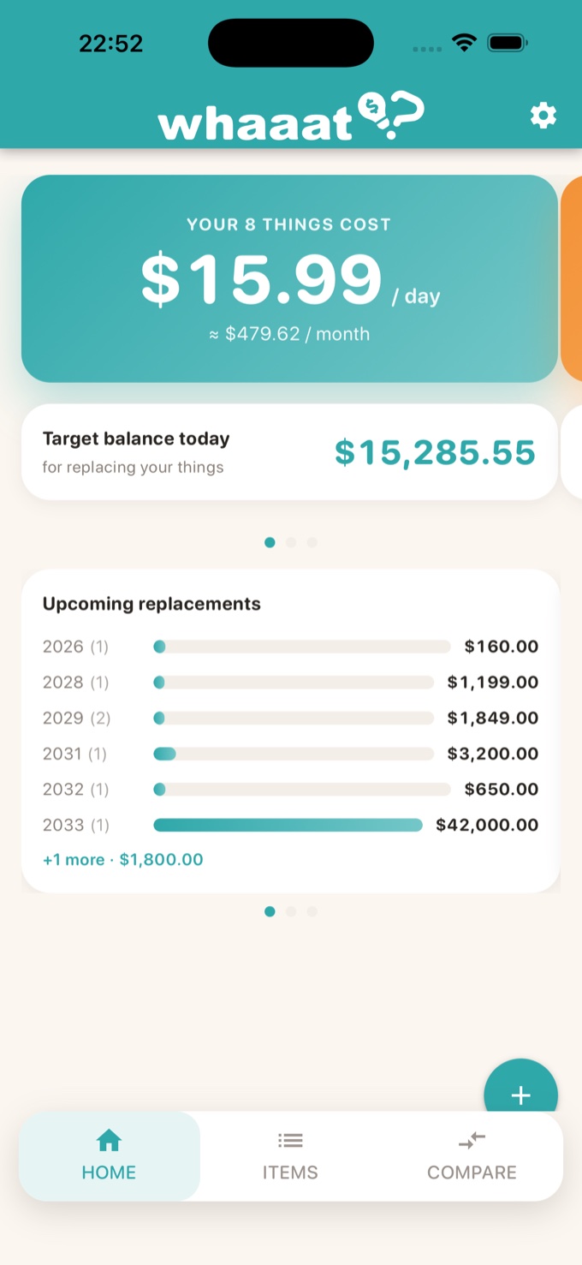Select third page dot below Upcoming replacements
Screen dimensions: 582x1265
click(312, 911)
